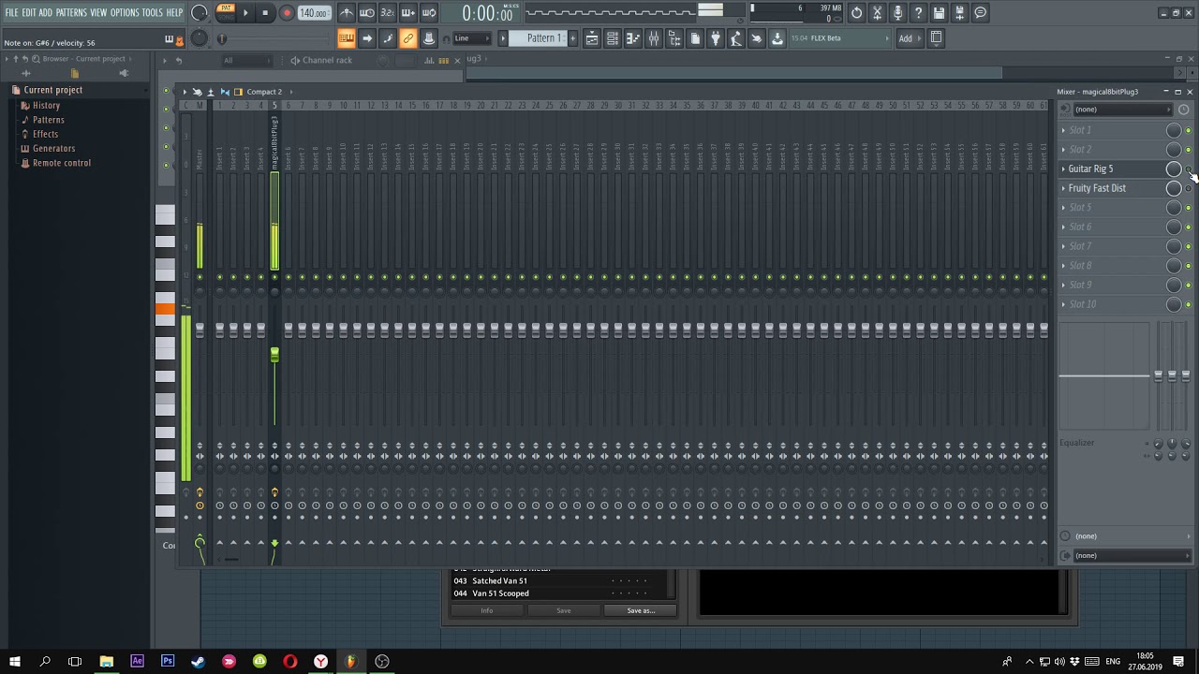Open the plugin picker plug icon
The image size is (1199, 674).
pos(716,38)
